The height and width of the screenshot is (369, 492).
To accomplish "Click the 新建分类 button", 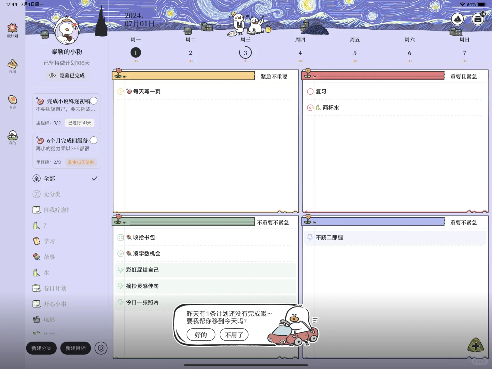I will tap(41, 348).
